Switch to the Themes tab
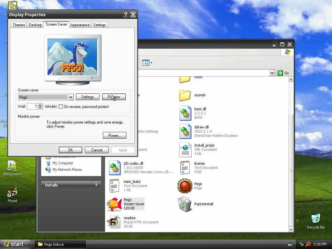Screen dimensions: 332x249 (19, 25)
